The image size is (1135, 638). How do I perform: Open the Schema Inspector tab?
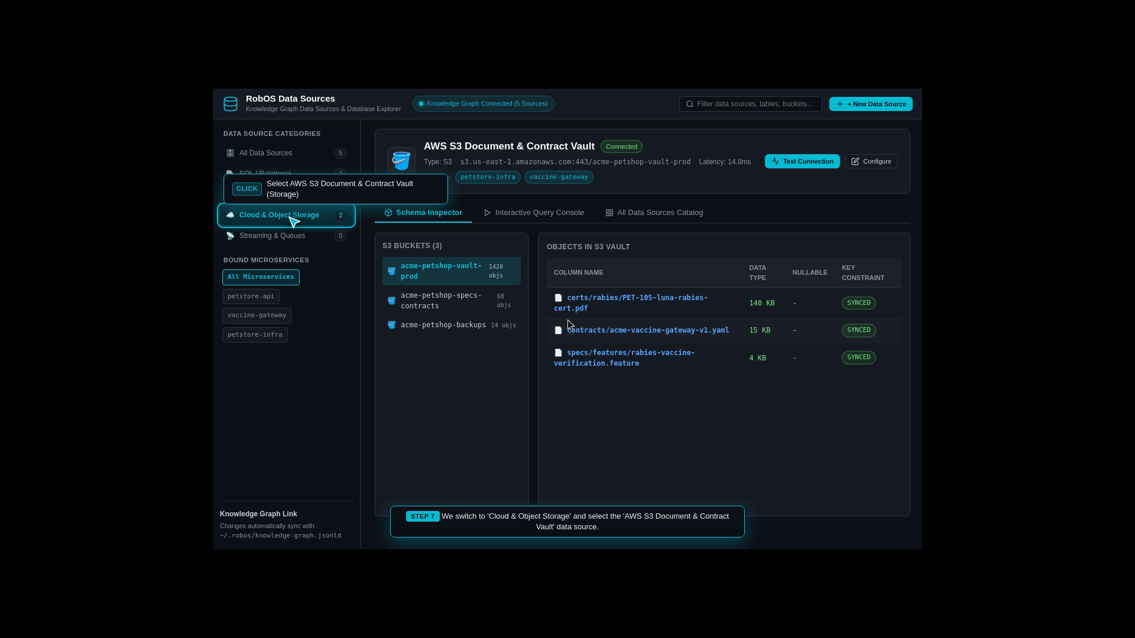423,213
